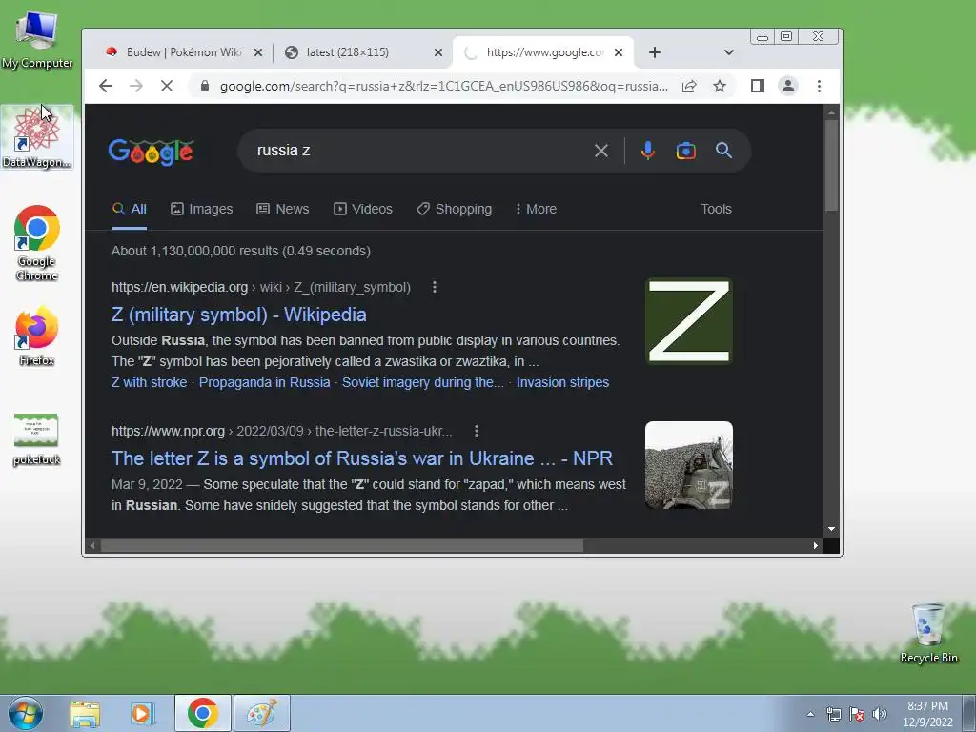This screenshot has height=732, width=976.
Task: Go back using Chrome's back arrow
Action: pyautogui.click(x=106, y=86)
